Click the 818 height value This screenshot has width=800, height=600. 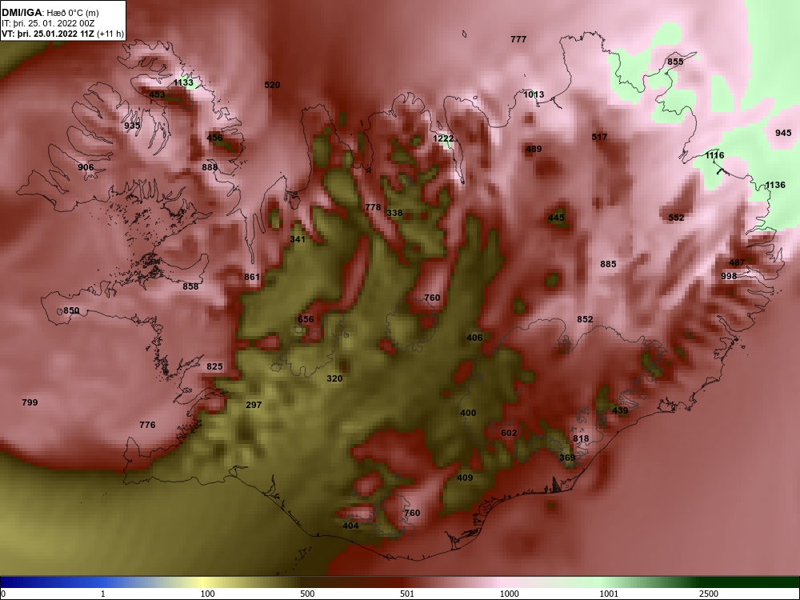click(581, 438)
